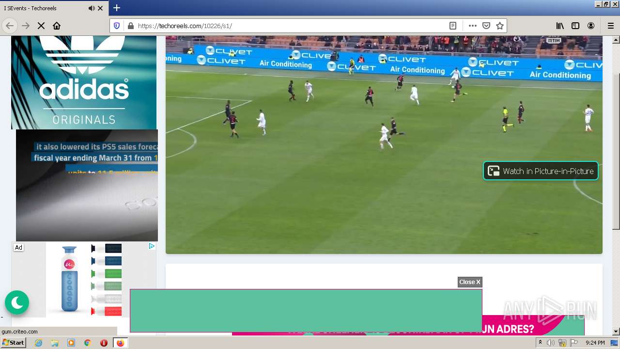This screenshot has height=349, width=620.
Task: Close the SEvents Techoreels tab
Action: 100,8
